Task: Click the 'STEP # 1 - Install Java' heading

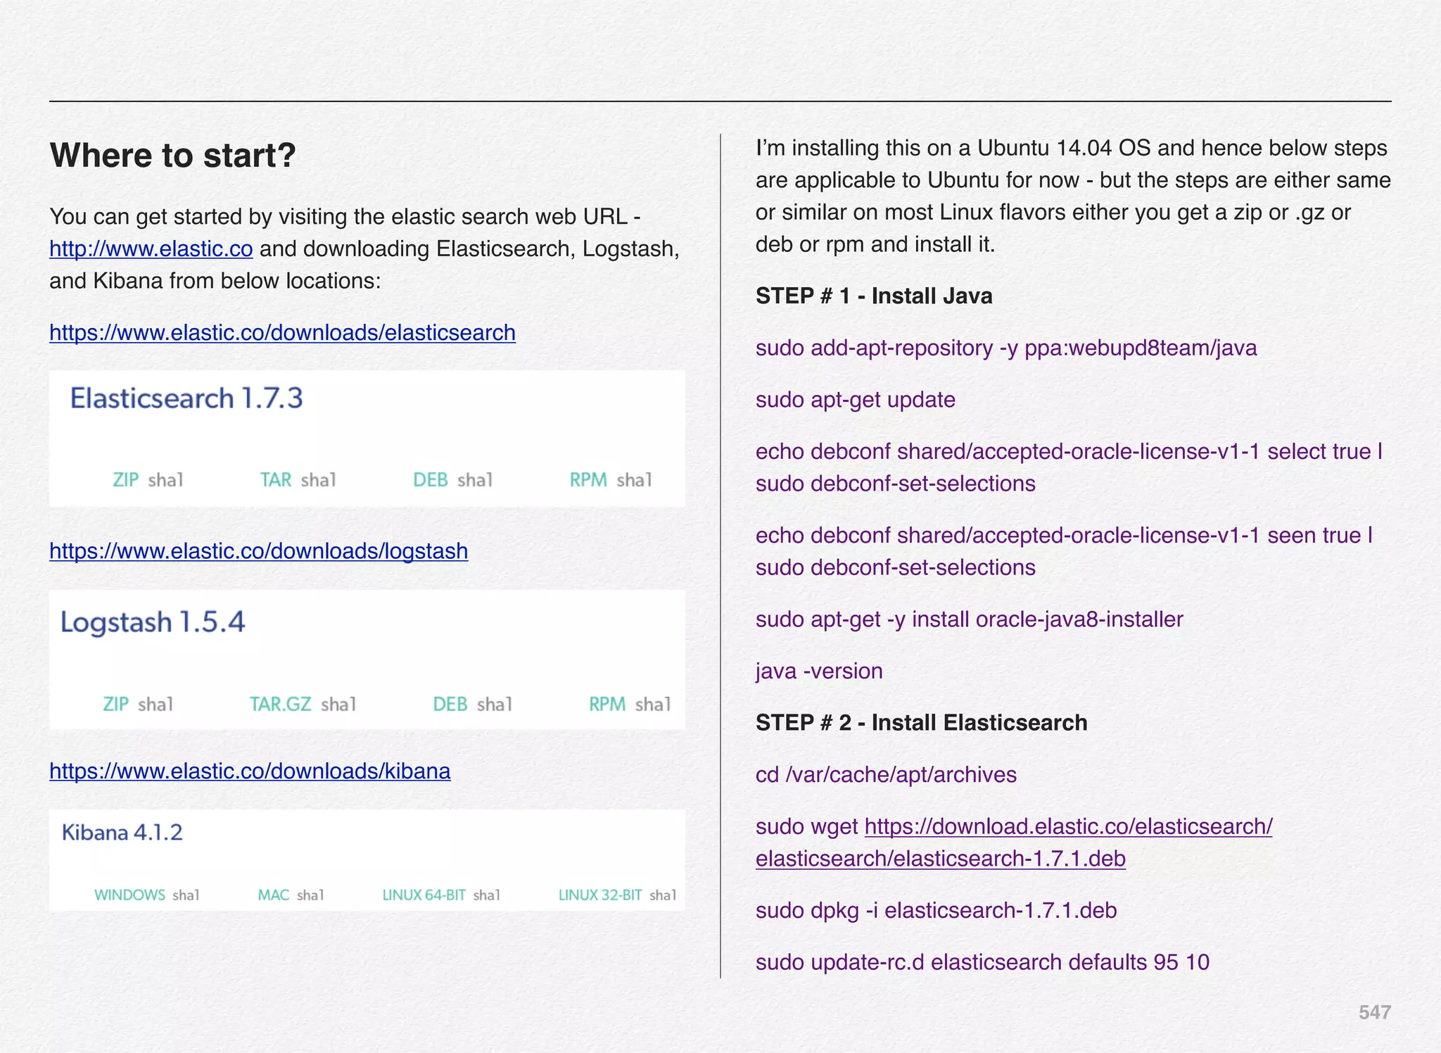Action: [x=874, y=296]
